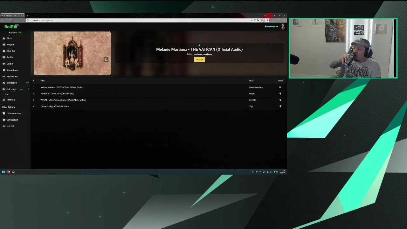Delete the Kumyclia - Pyymö request
Viewport: 407px width, 229px height.
point(280,106)
